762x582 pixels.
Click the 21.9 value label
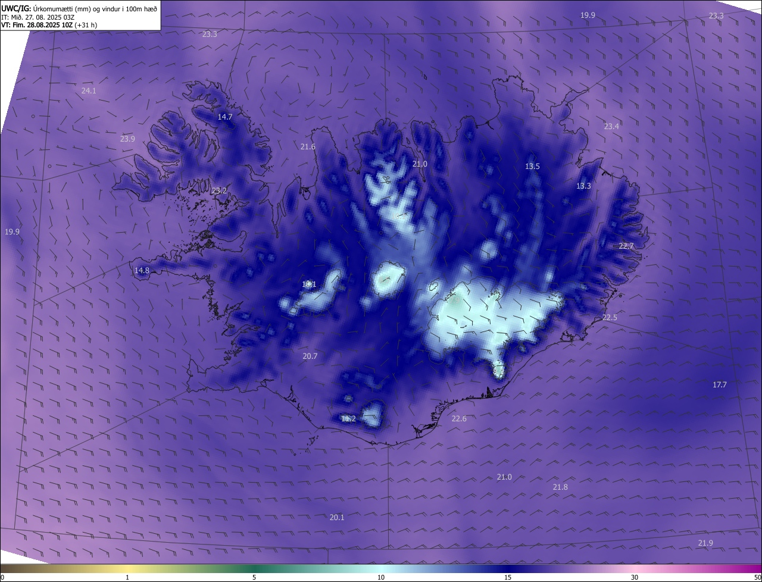705,543
